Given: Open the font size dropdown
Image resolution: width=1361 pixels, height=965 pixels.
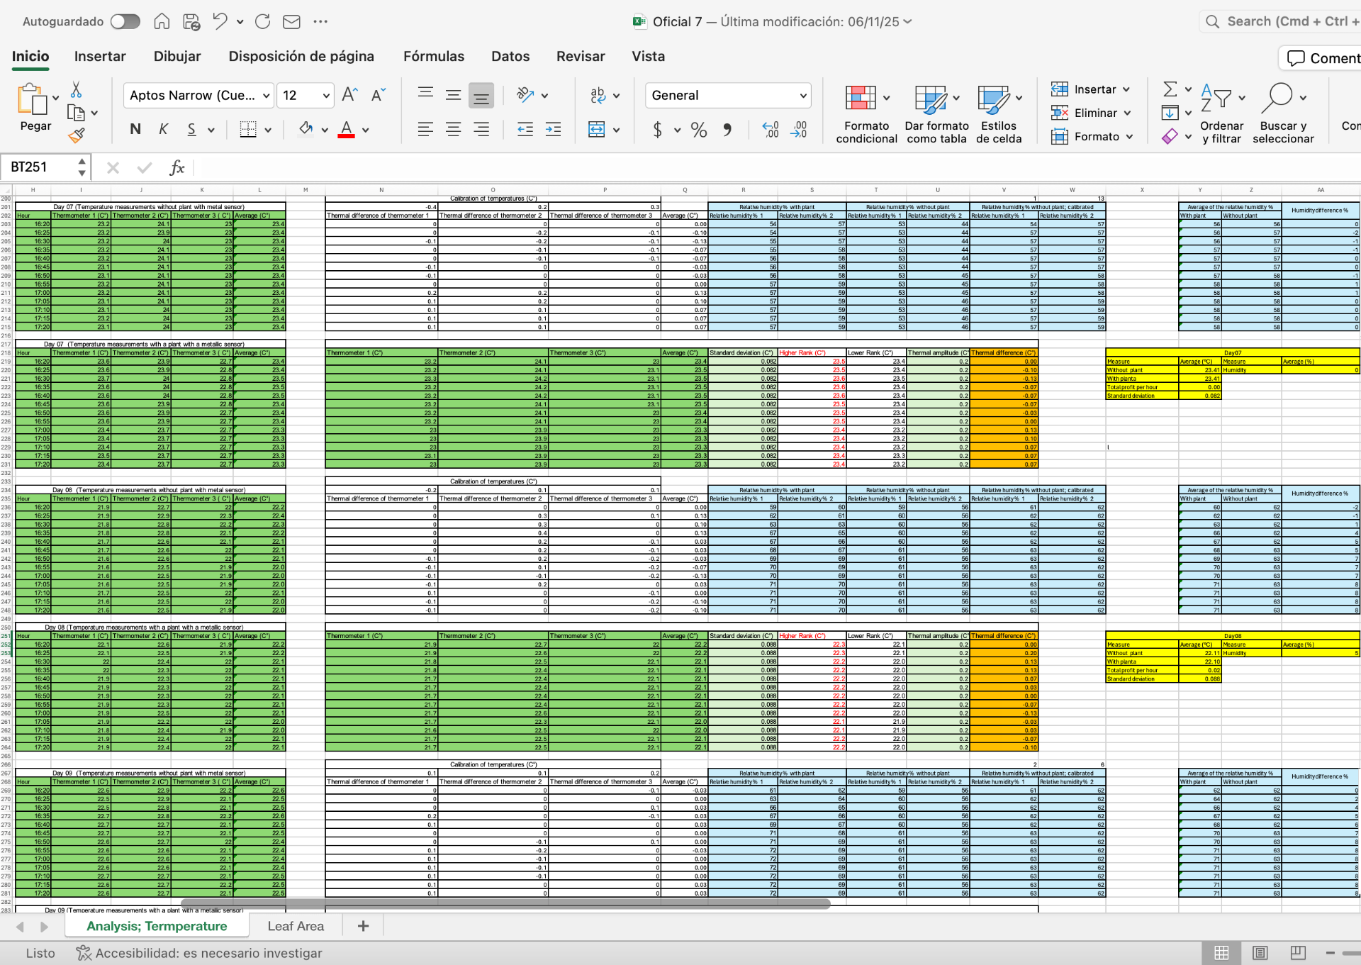Looking at the screenshot, I should (325, 96).
